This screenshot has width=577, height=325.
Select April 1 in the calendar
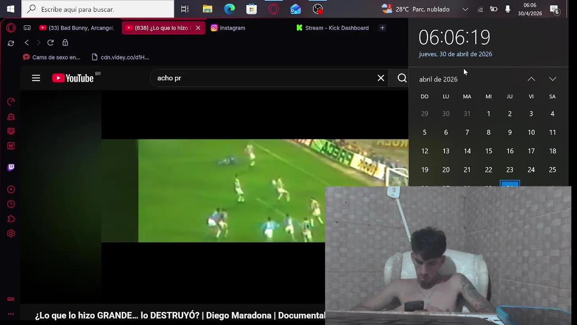489,114
